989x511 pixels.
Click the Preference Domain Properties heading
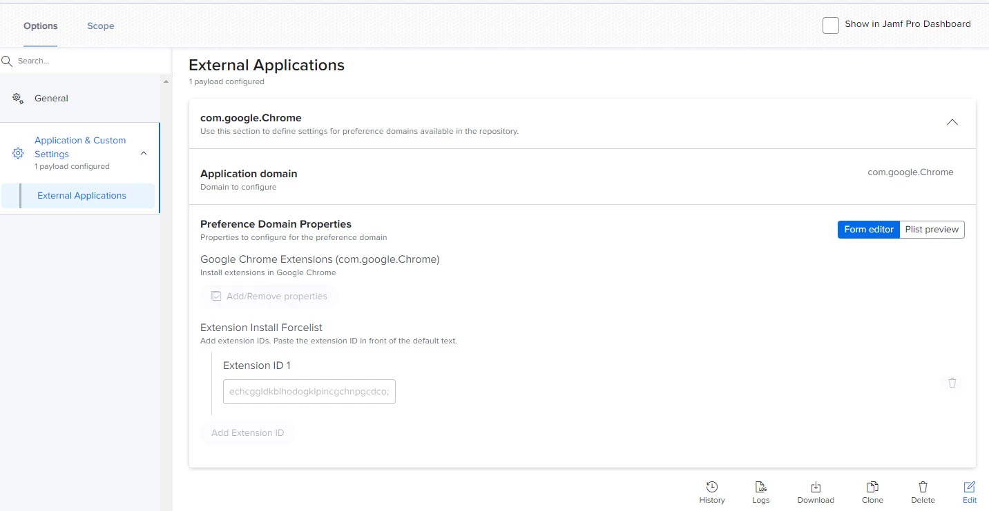coord(276,224)
